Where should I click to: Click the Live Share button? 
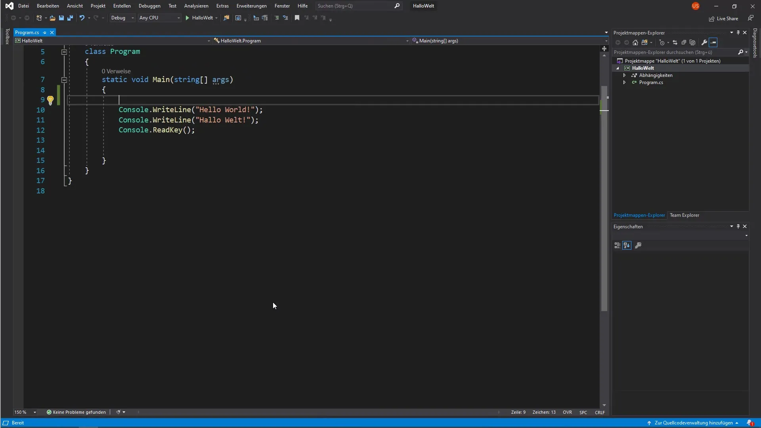[x=724, y=19]
